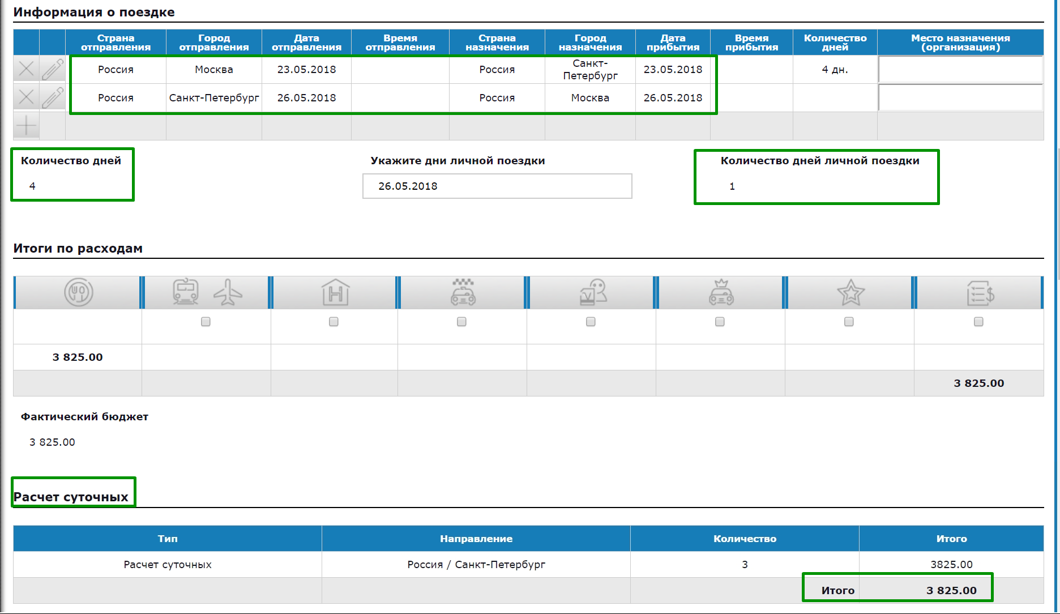Click the hotel expense icon
Screen dimensions: 1060x614
[x=335, y=293]
